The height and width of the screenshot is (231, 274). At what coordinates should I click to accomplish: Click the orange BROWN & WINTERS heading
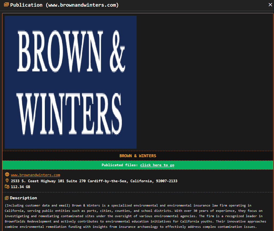tap(138, 156)
